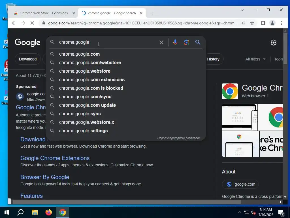Close the chrome.google Google Search tab

141,13
